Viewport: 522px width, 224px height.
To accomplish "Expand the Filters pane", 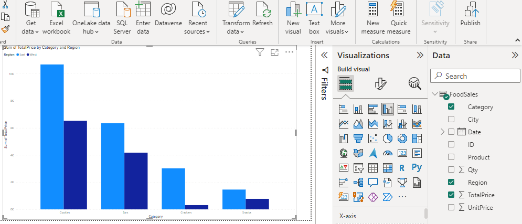I will point(324,55).
